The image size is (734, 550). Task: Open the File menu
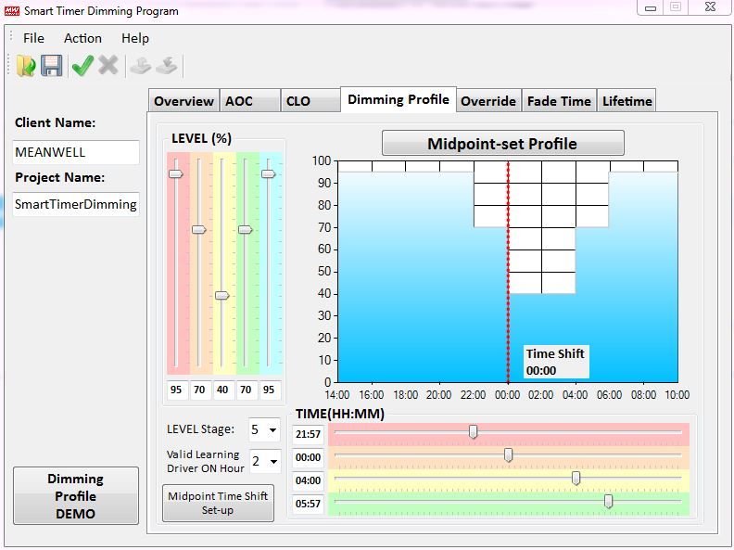pyautogui.click(x=33, y=38)
